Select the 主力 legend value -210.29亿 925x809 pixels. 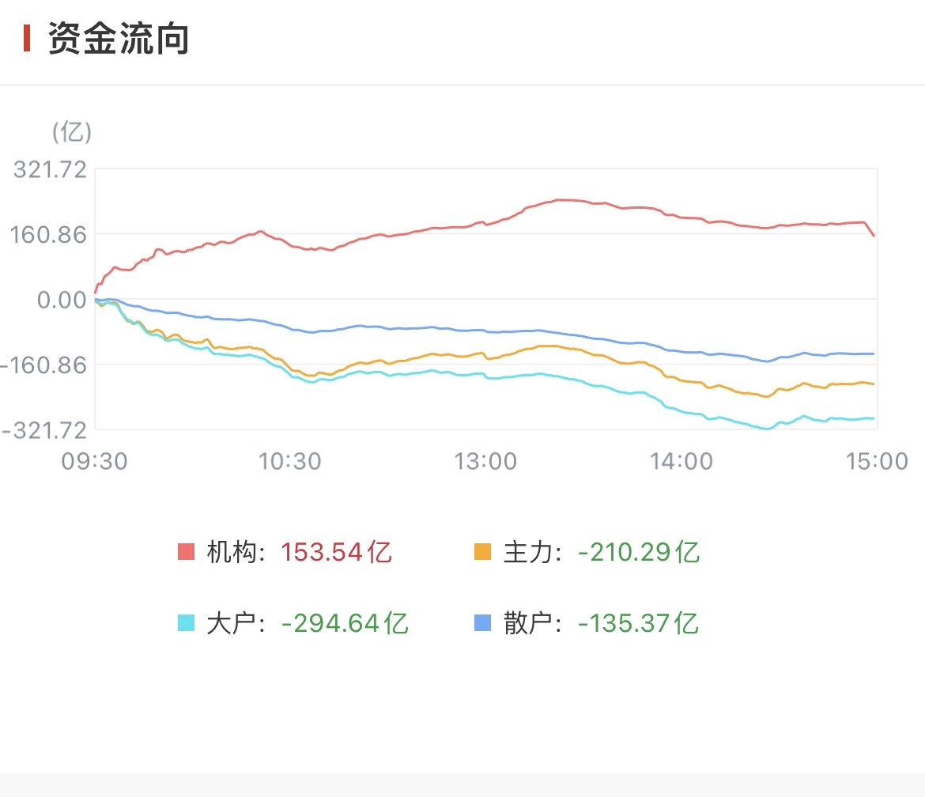point(639,551)
